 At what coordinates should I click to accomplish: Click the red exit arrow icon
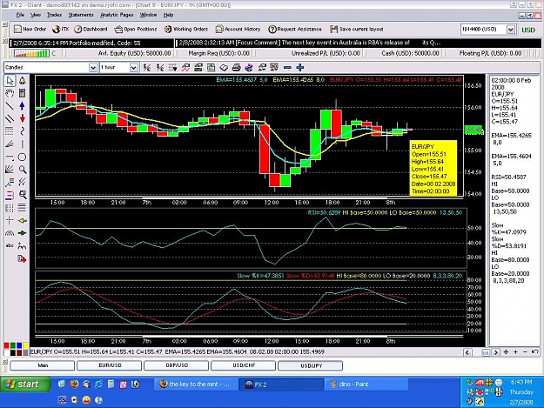pos(22,258)
